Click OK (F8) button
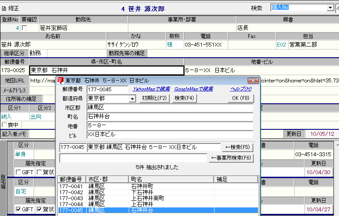This screenshot has width=339, height=216. coord(240,98)
